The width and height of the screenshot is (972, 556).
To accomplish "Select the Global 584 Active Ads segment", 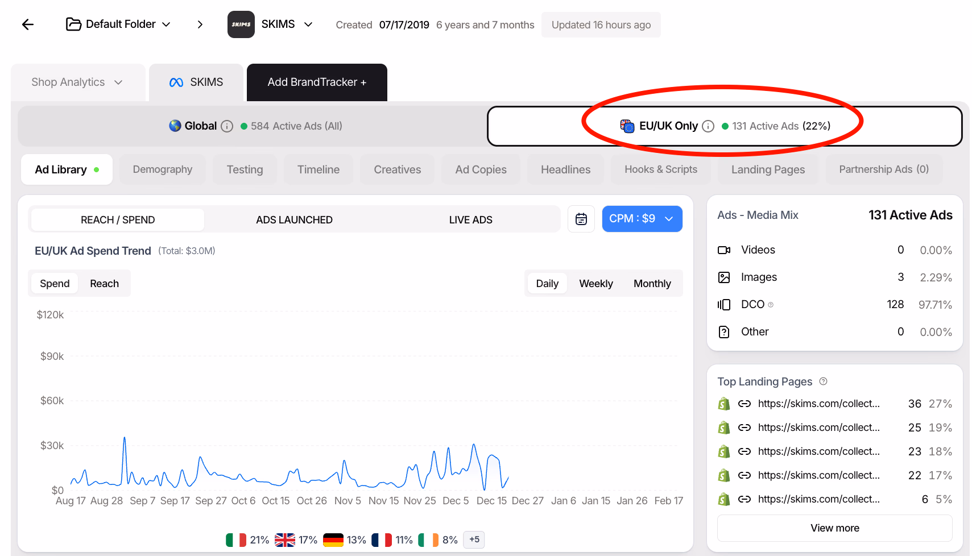I will [256, 126].
